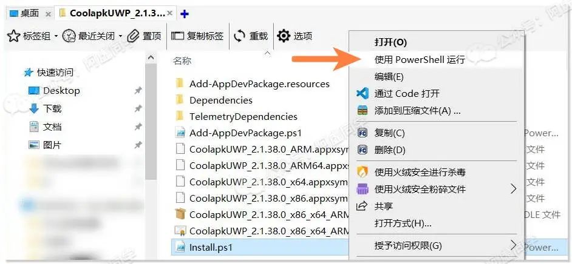Click the VS Code icon in menu
The image size is (572, 264).
pyautogui.click(x=363, y=93)
